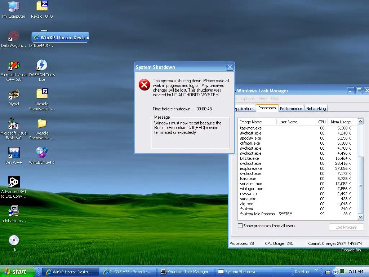The image size is (369, 277).
Task: Sort processes by CPU column header
Action: coord(321,122)
